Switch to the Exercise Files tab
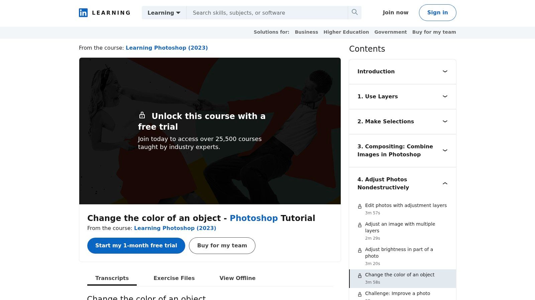535x300 pixels. 174,278
